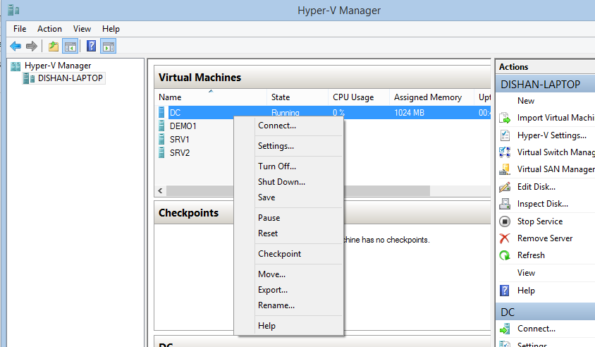595x347 pixels.
Task: Click the virtual machines list left scroll arrow
Action: (160, 190)
